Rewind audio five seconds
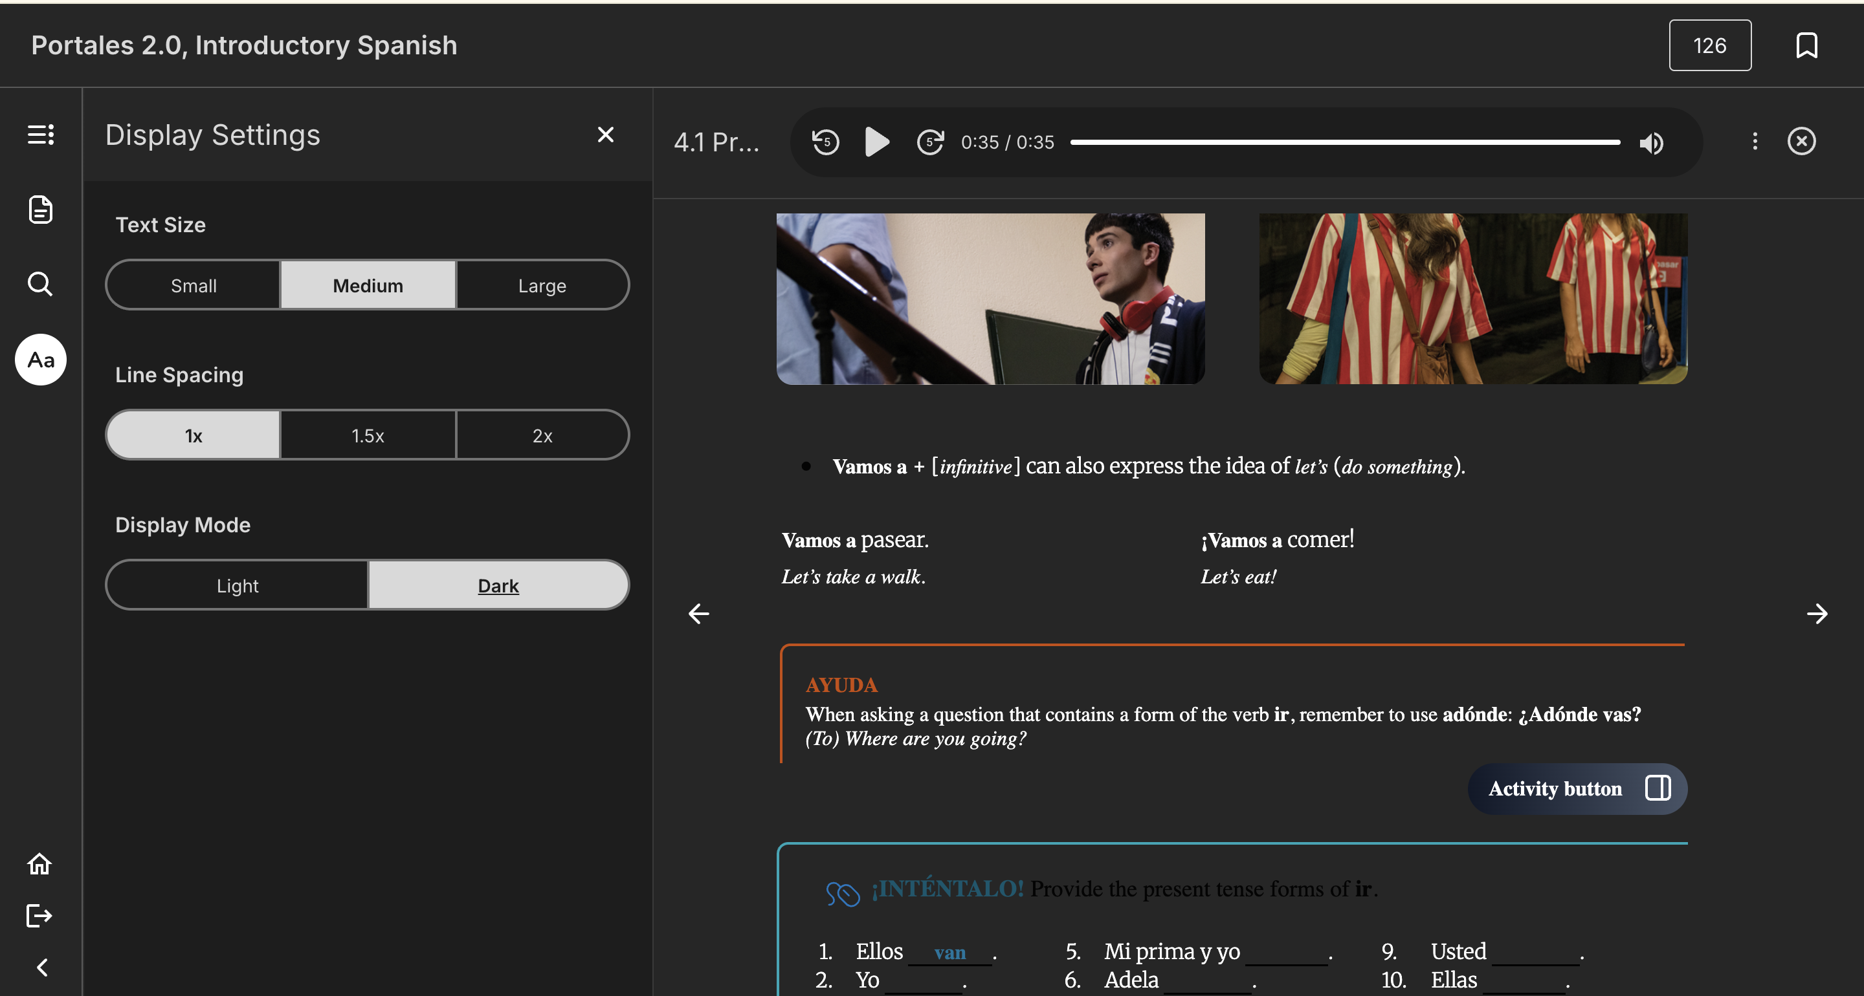Viewport: 1864px width, 996px height. click(826, 142)
